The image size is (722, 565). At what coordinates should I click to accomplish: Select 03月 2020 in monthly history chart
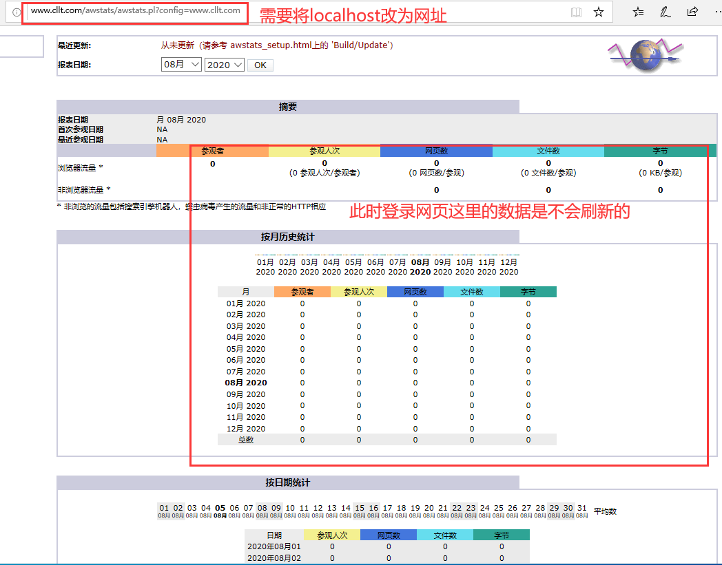pyautogui.click(x=309, y=267)
